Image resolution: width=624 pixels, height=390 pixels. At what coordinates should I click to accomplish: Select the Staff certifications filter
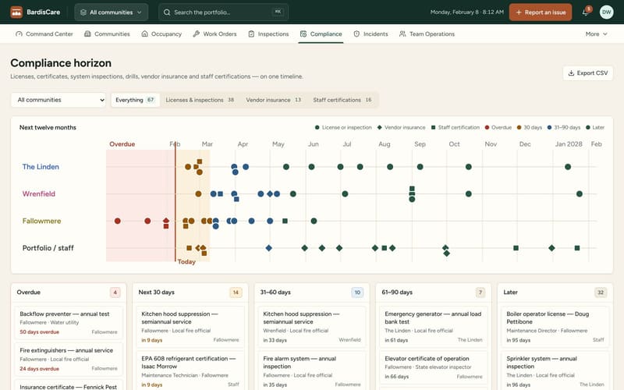pos(342,100)
